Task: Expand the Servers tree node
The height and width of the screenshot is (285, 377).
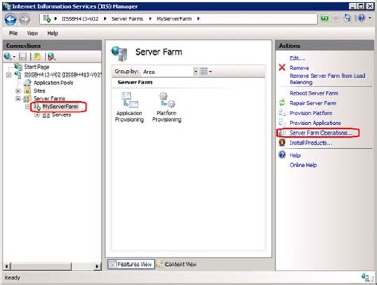Action: 37,115
